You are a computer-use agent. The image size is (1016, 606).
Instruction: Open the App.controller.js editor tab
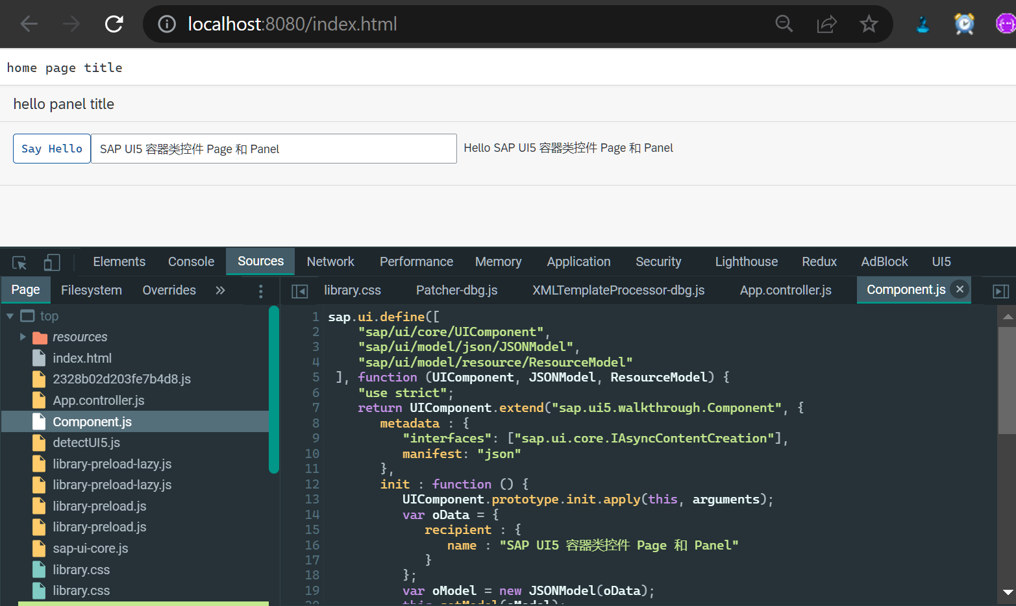tap(786, 290)
